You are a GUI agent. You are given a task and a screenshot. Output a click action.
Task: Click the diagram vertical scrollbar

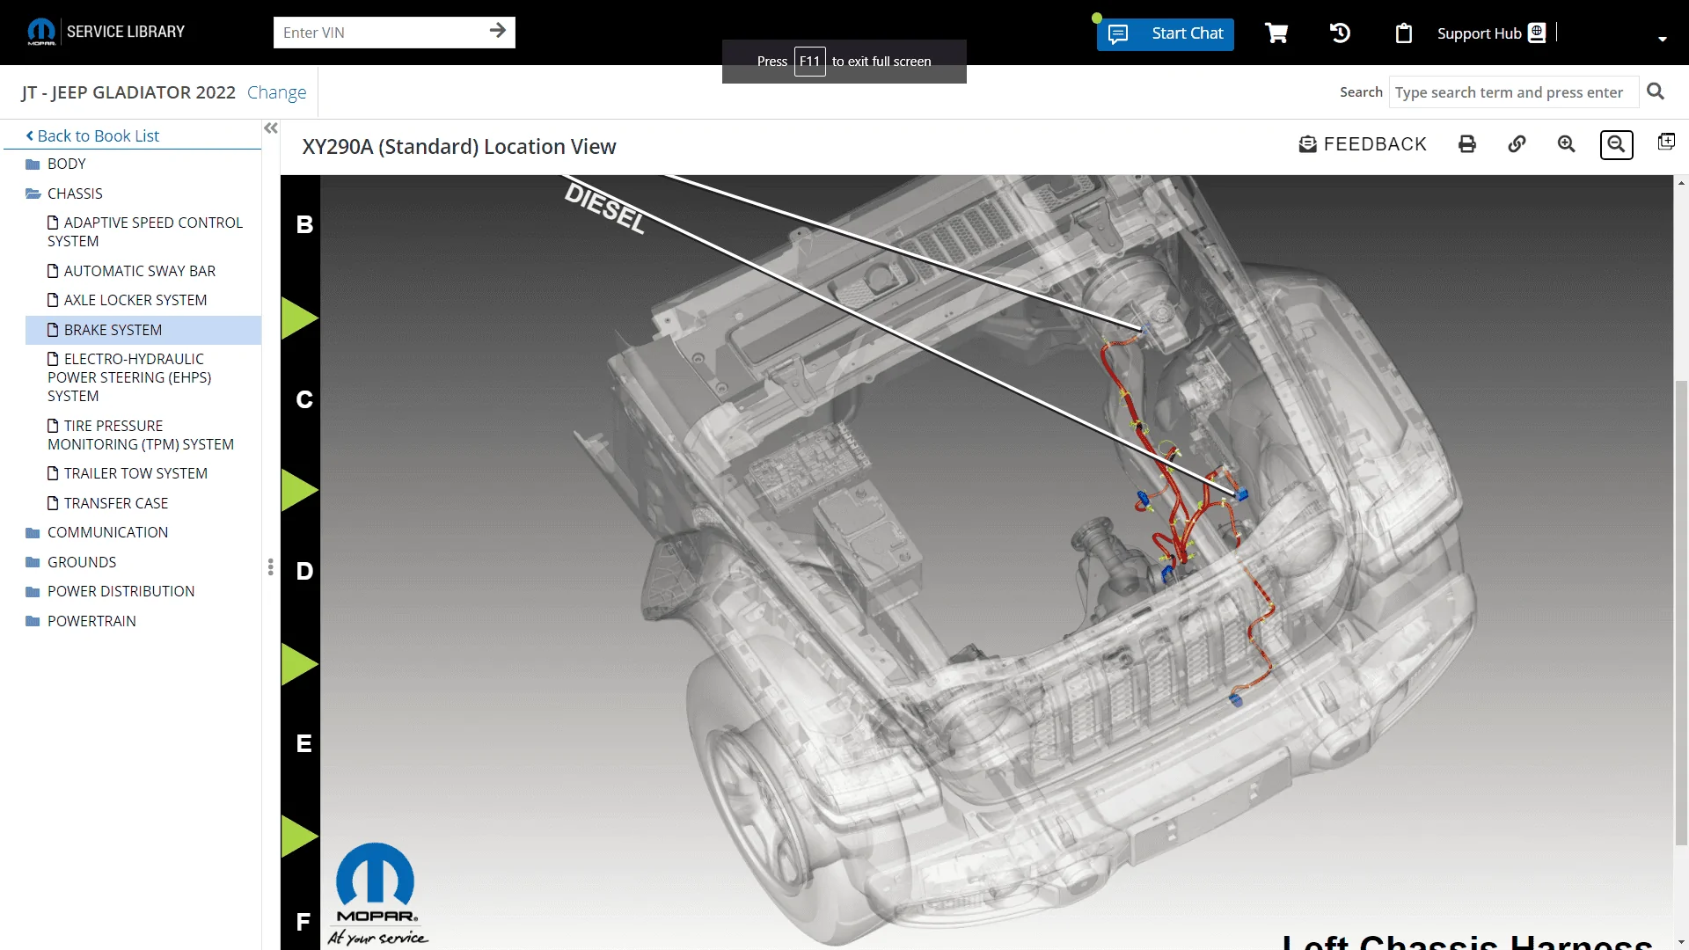(1681, 613)
